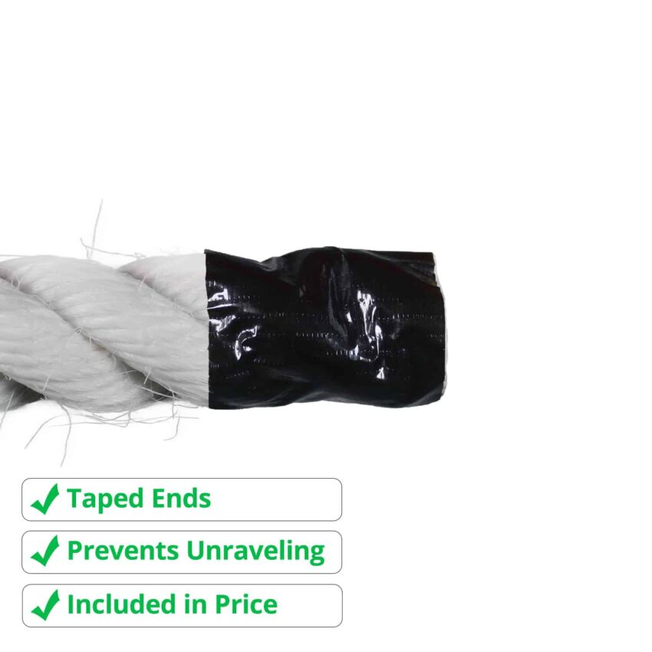Click empty space inside Taped Ends box

click(275, 499)
